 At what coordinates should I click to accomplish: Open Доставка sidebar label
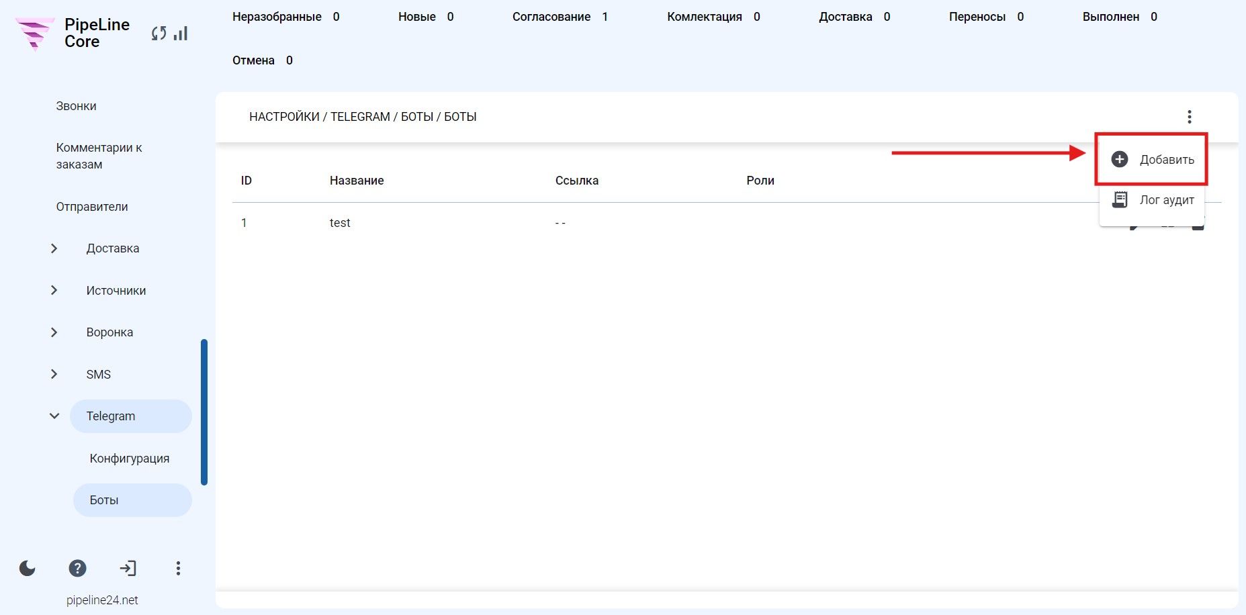[x=113, y=248]
